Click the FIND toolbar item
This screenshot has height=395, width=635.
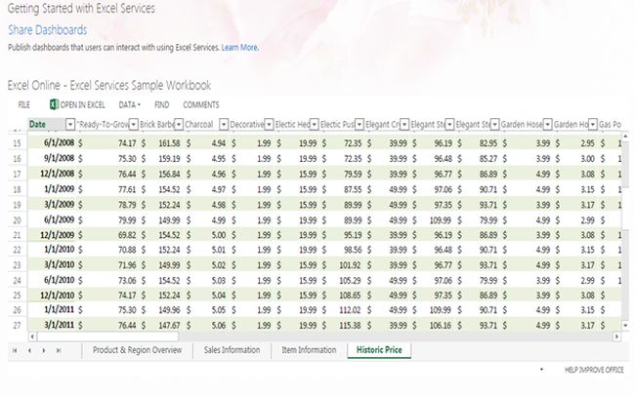click(161, 104)
